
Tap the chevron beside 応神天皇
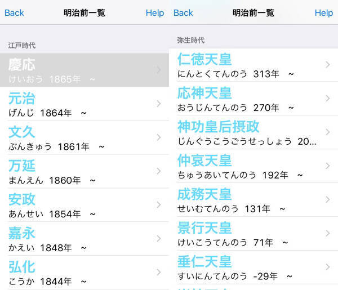(328, 99)
